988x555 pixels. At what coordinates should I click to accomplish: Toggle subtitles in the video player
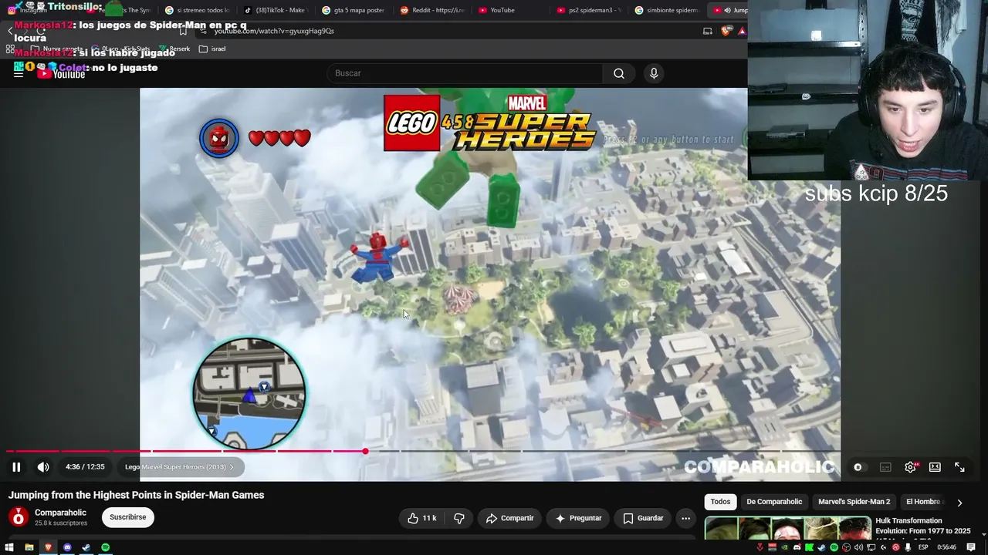(x=885, y=467)
